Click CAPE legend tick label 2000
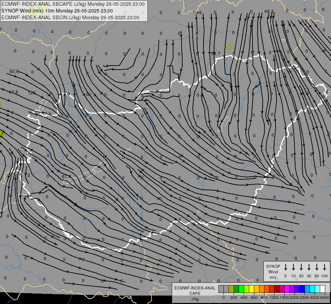 (294, 298)
